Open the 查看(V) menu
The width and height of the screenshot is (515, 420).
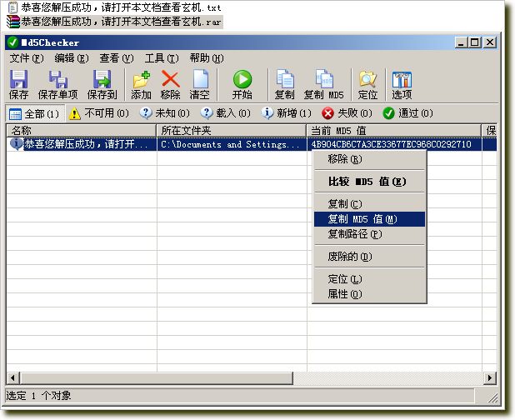click(117, 58)
